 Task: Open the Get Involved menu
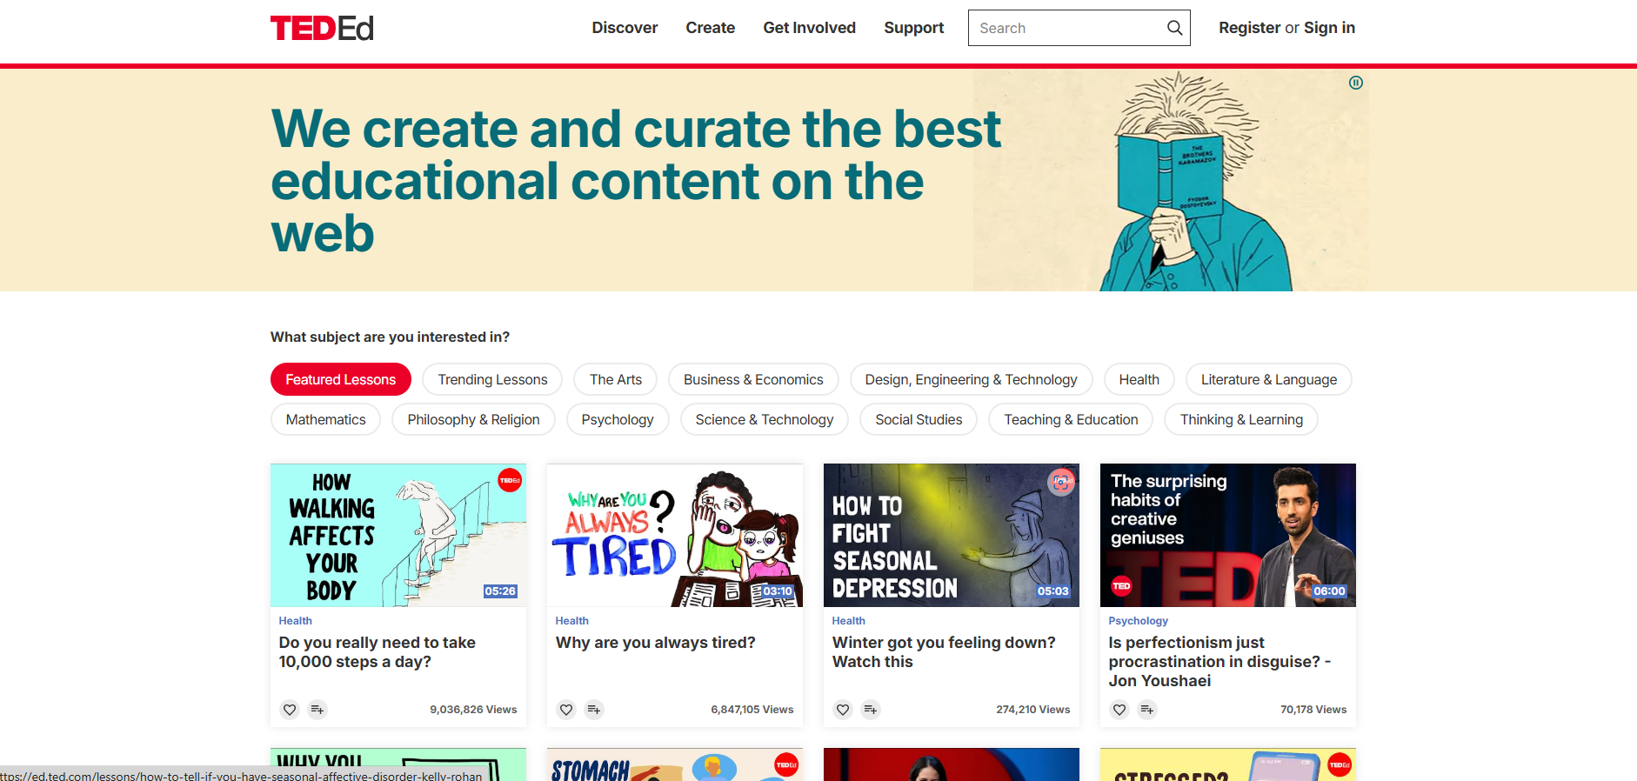click(x=809, y=28)
